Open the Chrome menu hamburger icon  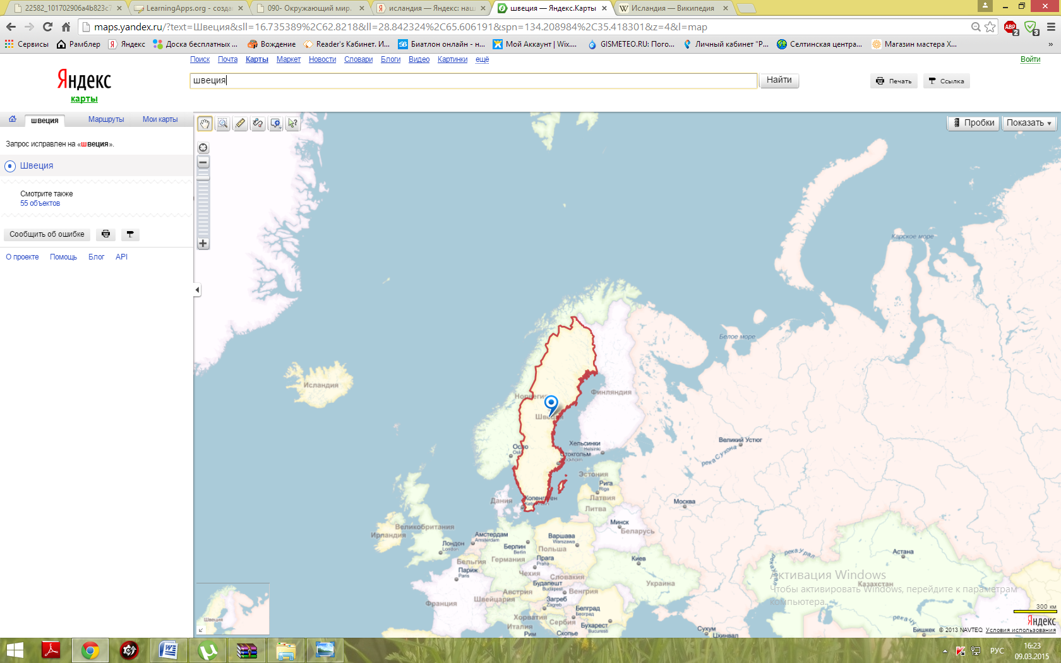tap(1051, 27)
